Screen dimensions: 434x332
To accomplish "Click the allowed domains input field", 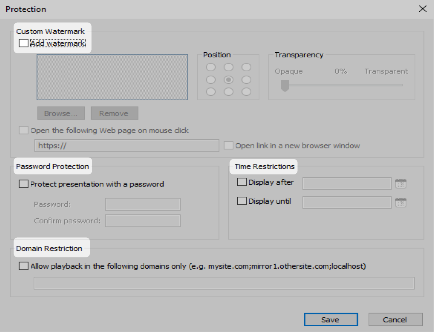I will (224, 283).
